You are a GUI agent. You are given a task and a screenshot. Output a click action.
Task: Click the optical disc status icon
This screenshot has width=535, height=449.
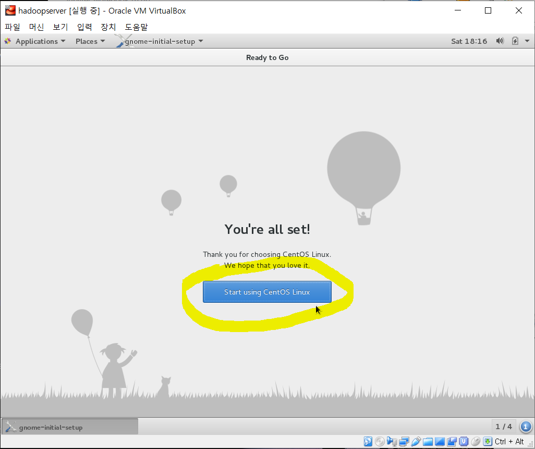coord(380,442)
